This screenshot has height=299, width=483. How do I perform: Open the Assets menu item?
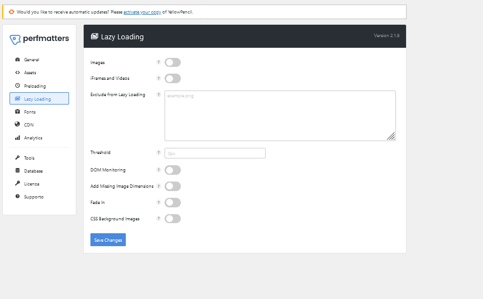coord(39,73)
